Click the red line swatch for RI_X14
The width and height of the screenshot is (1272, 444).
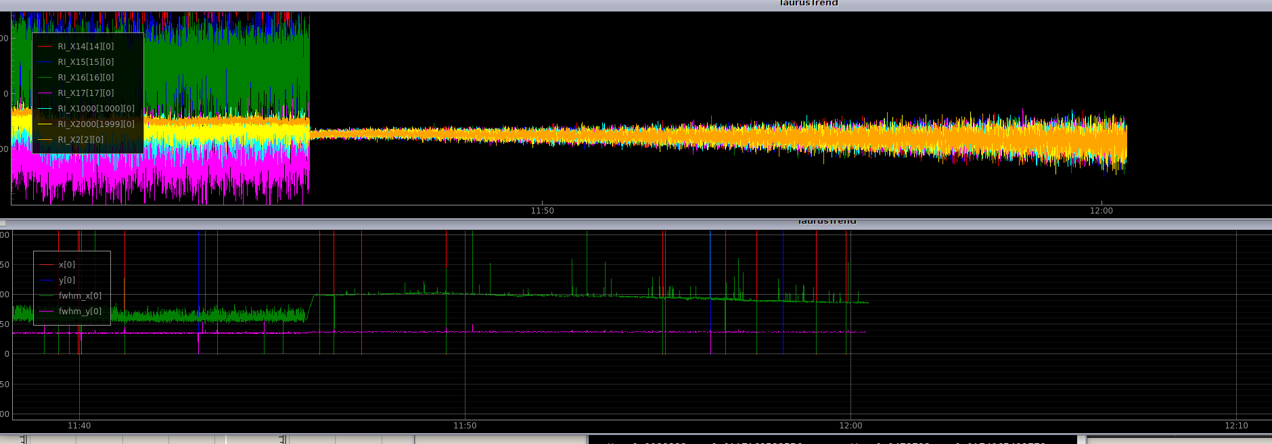45,47
